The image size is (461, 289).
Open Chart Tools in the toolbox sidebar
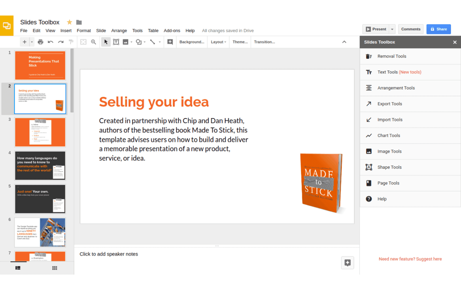point(389,135)
